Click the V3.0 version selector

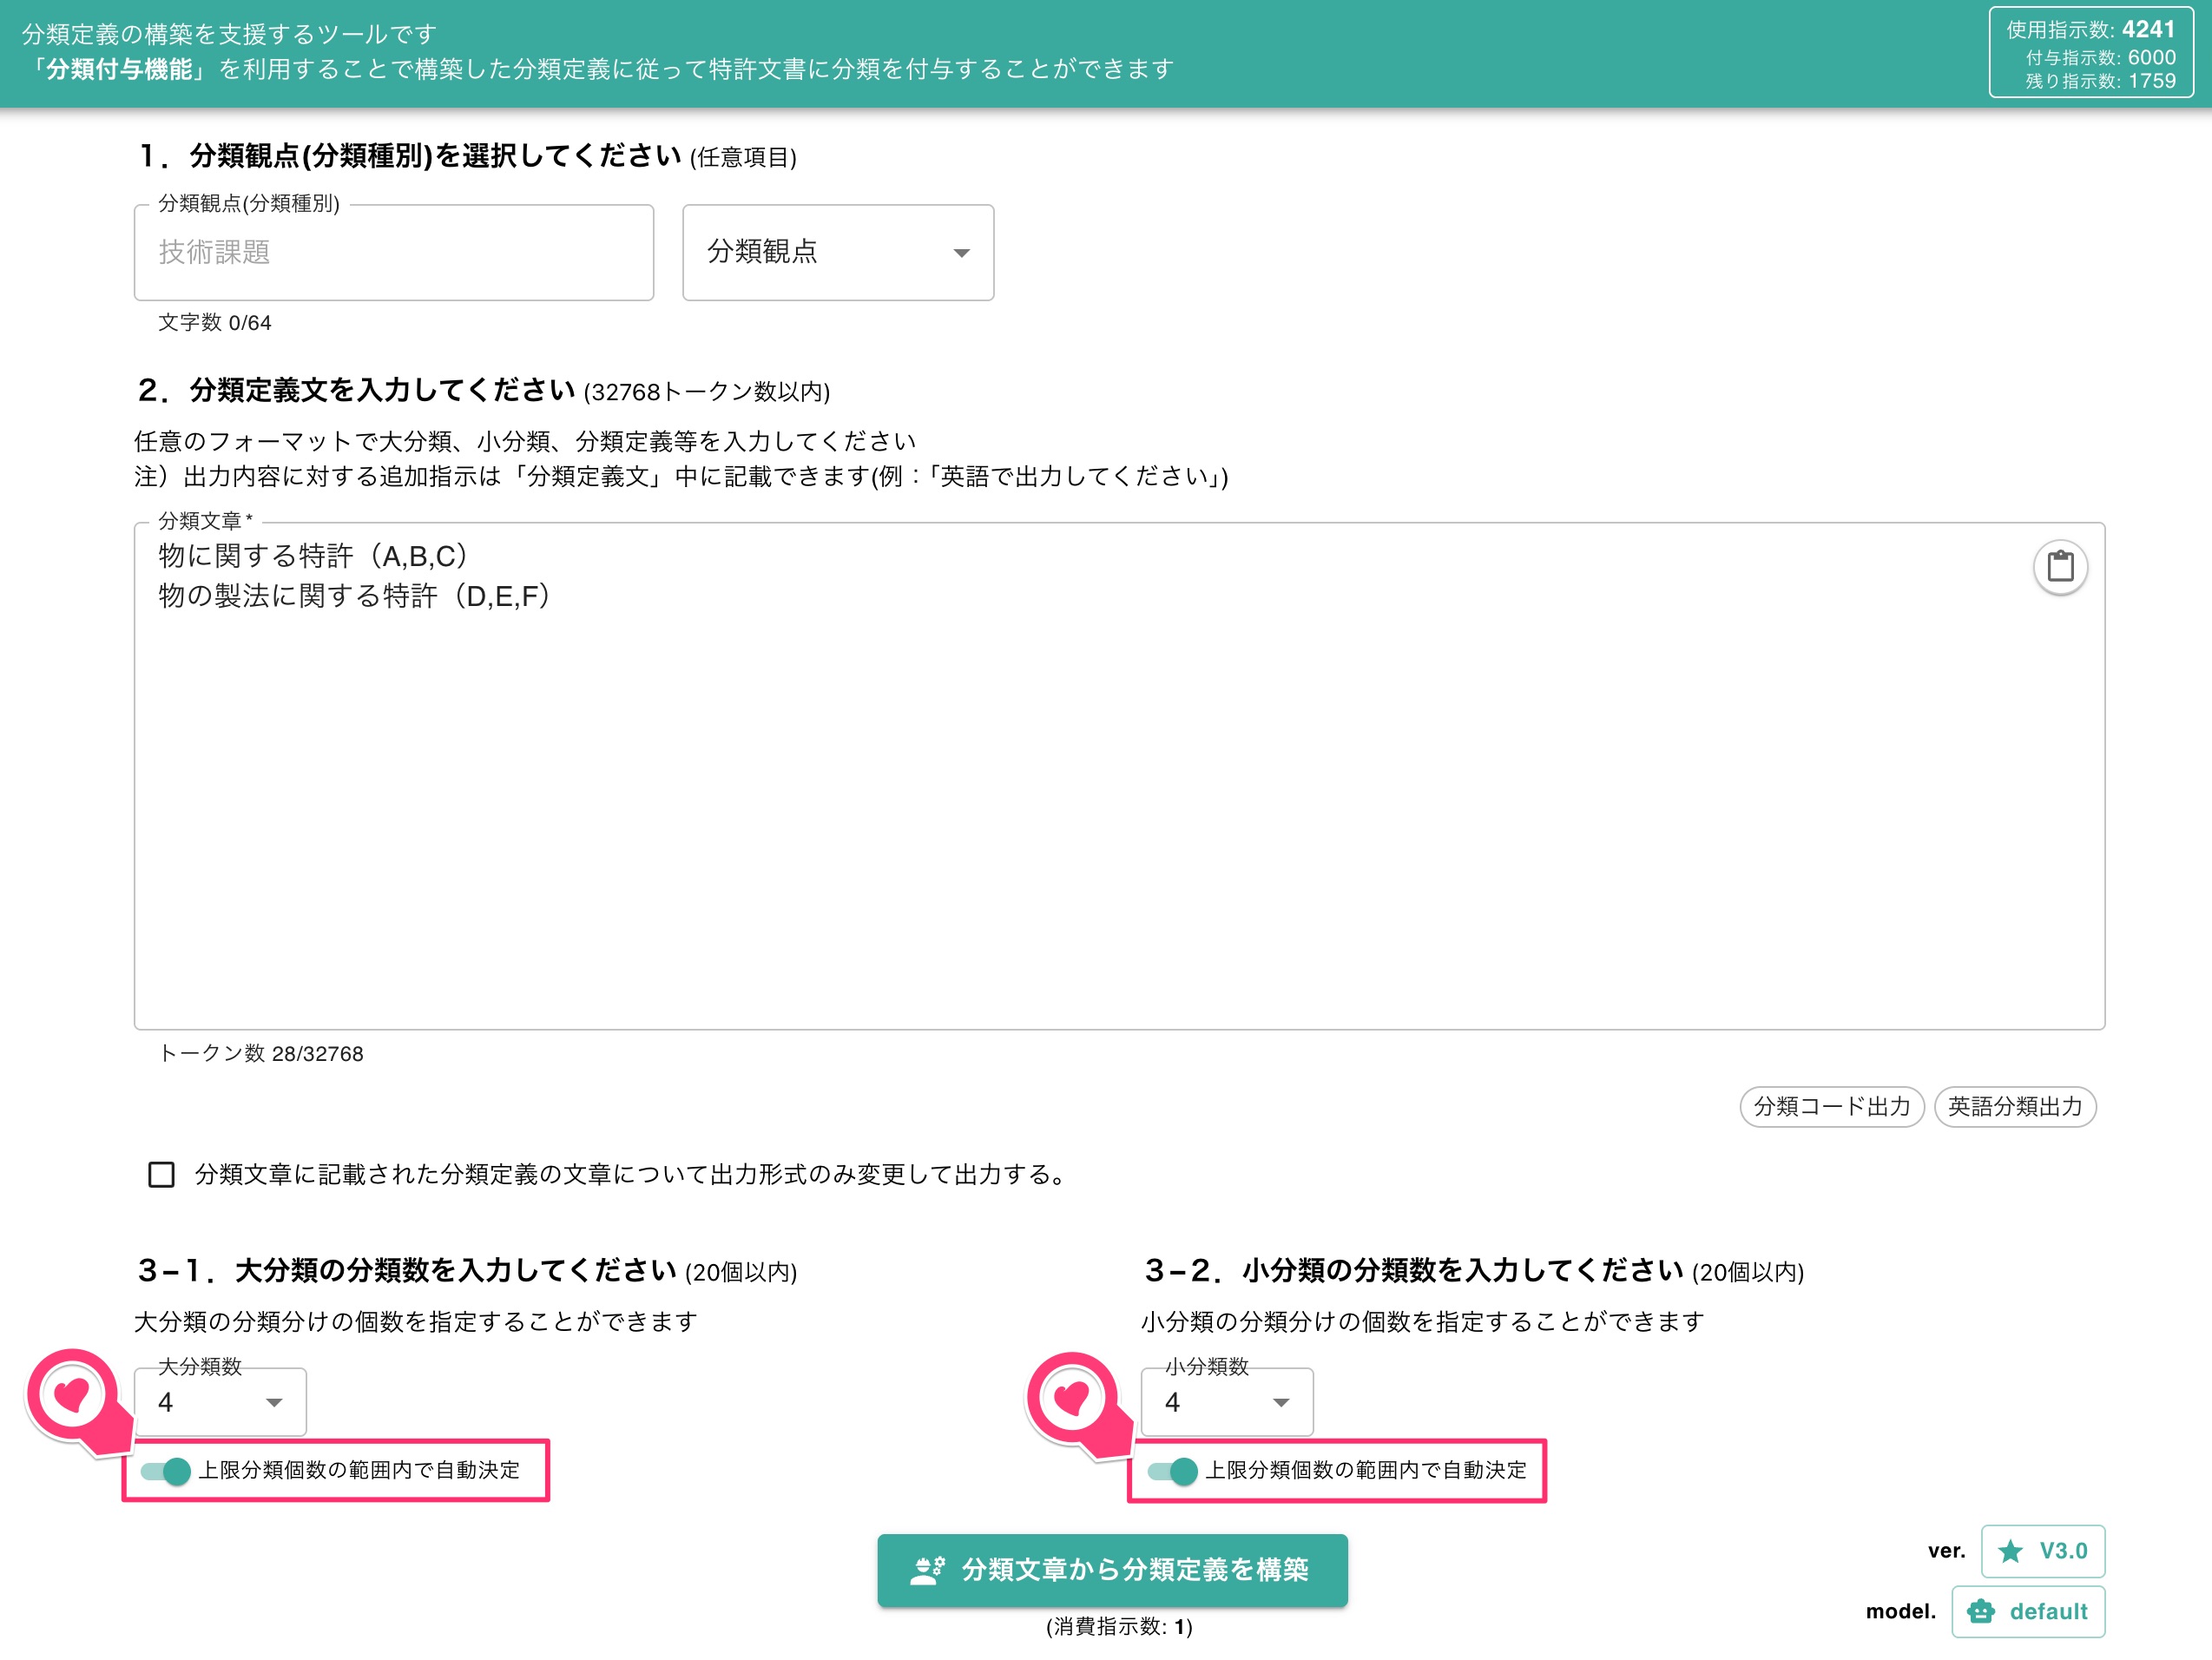[2043, 1552]
